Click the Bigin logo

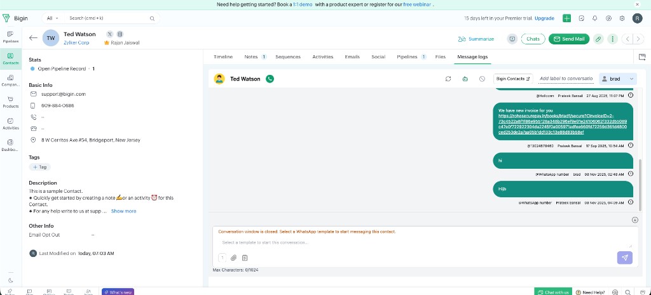click(x=15, y=18)
